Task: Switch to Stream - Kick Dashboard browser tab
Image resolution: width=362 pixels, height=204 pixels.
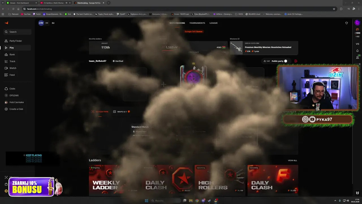Action: [21, 3]
